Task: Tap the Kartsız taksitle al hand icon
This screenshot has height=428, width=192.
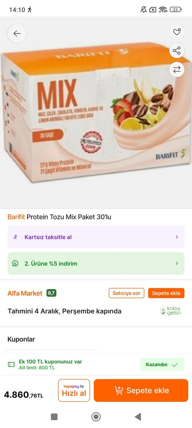Action: click(x=15, y=237)
